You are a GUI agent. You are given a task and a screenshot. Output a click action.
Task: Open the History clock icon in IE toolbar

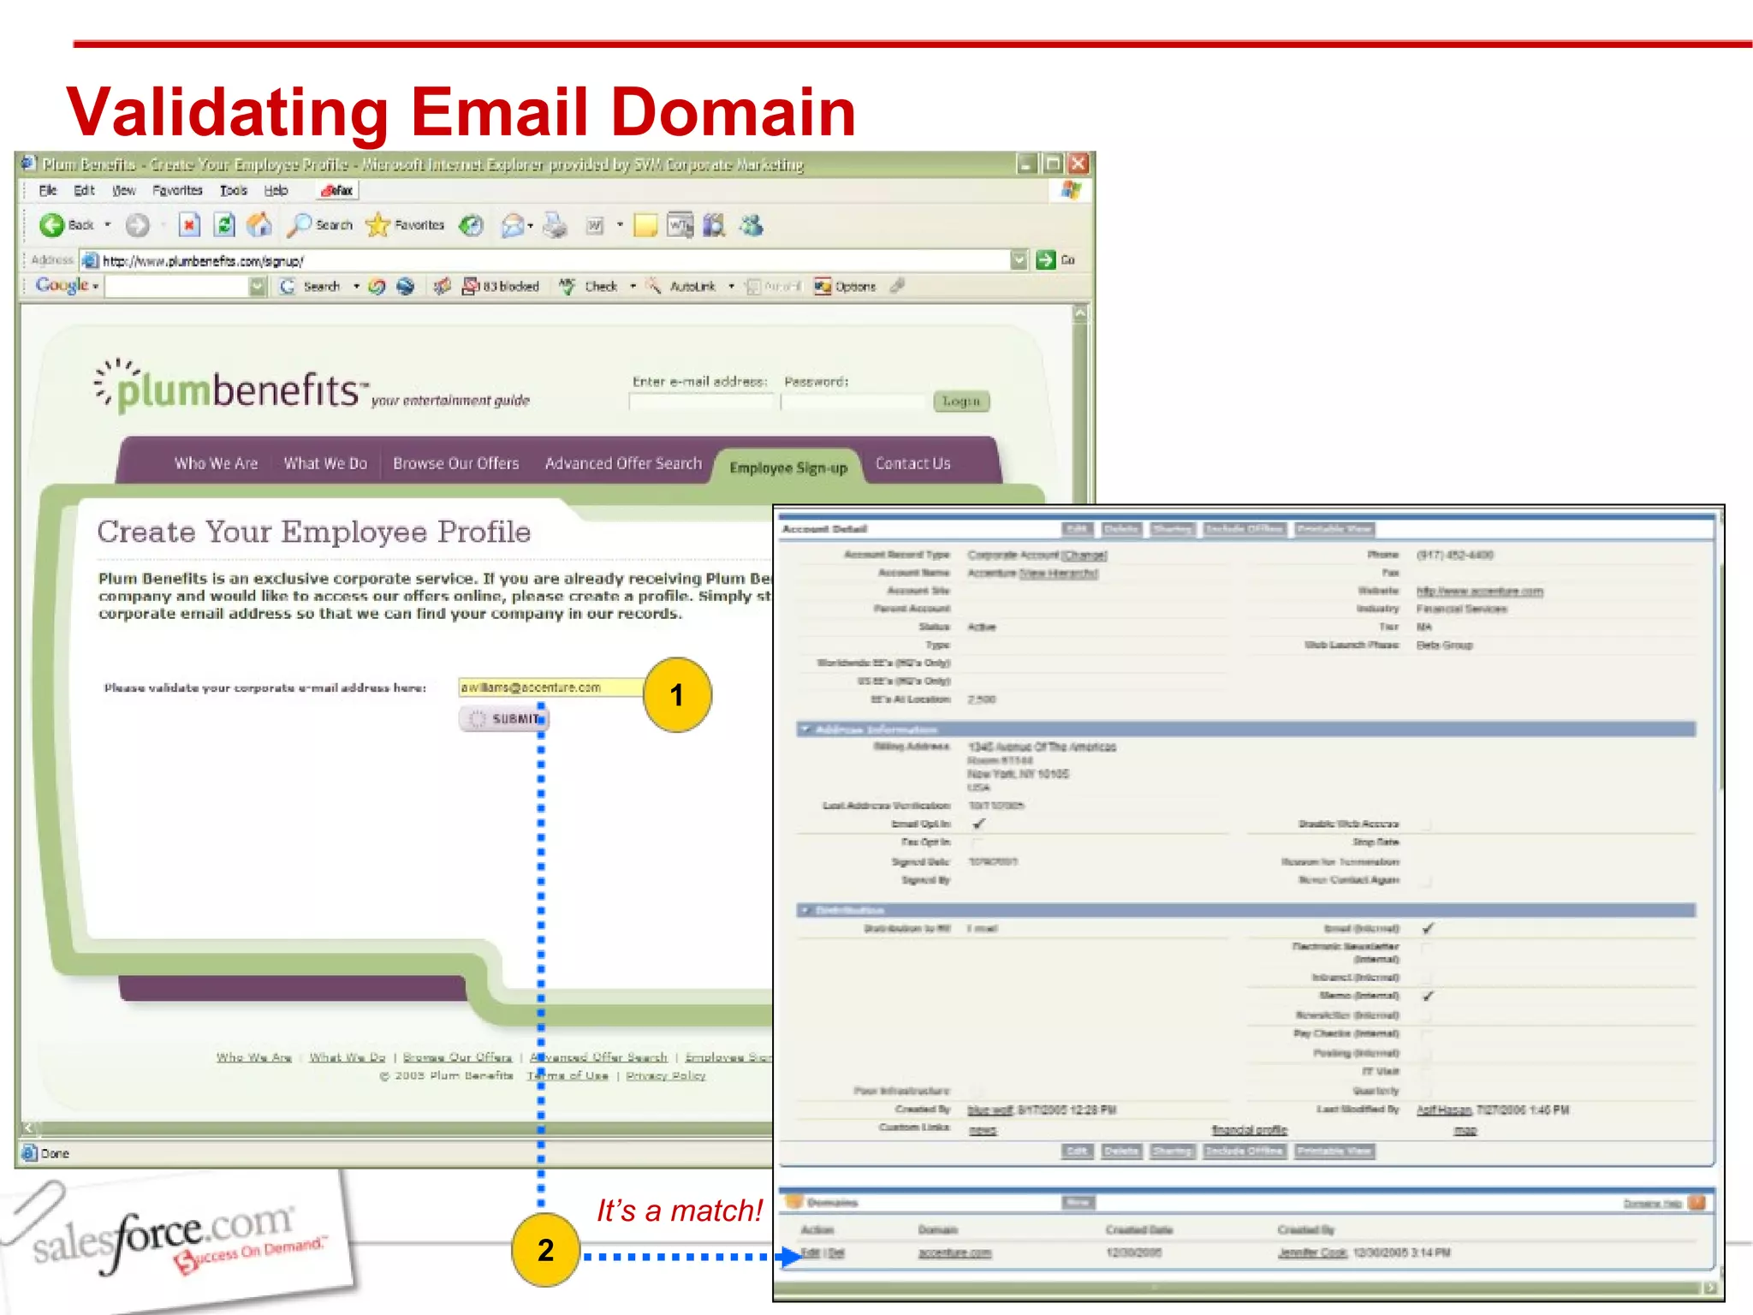click(471, 225)
